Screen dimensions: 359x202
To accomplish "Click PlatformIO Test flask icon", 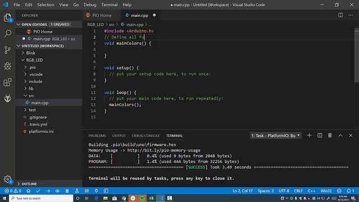I will pyautogui.click(x=77, y=191).
